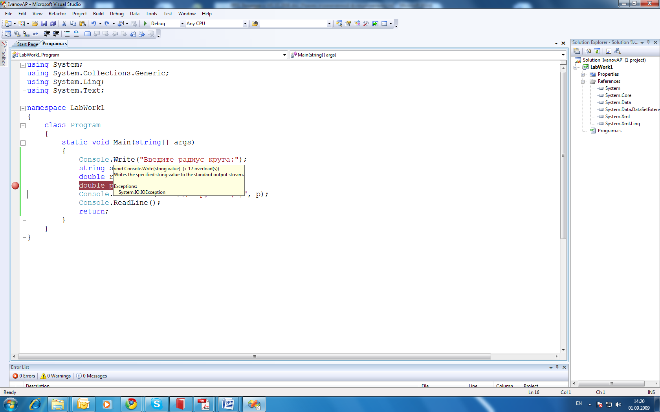Select the Program.cs tab
The width and height of the screenshot is (660, 412).
[x=55, y=44]
